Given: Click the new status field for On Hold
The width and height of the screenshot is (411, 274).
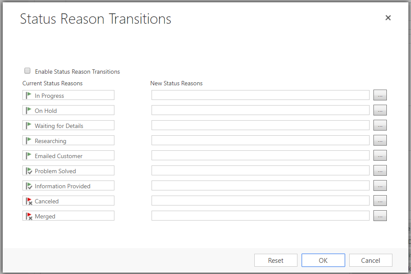Looking at the screenshot, I should click(x=260, y=110).
